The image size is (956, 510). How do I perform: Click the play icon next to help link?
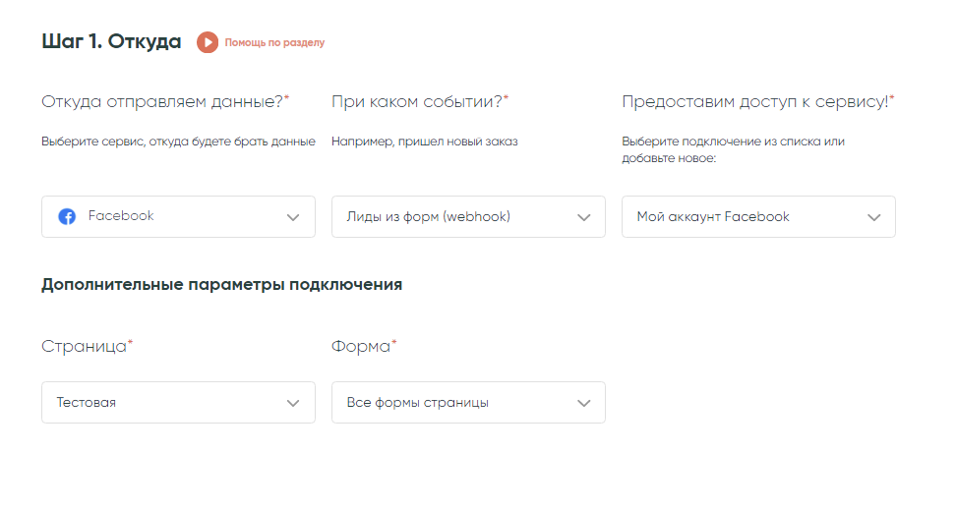point(207,42)
